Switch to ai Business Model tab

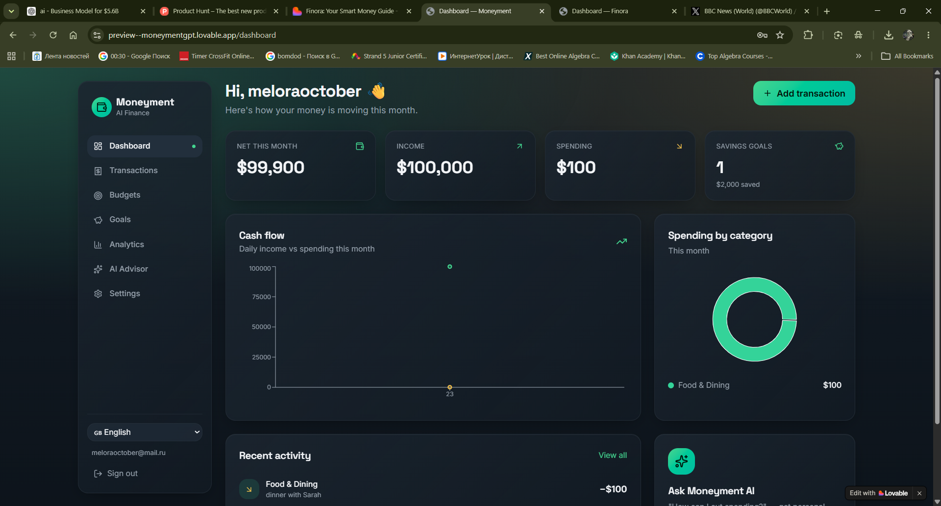coord(86,11)
